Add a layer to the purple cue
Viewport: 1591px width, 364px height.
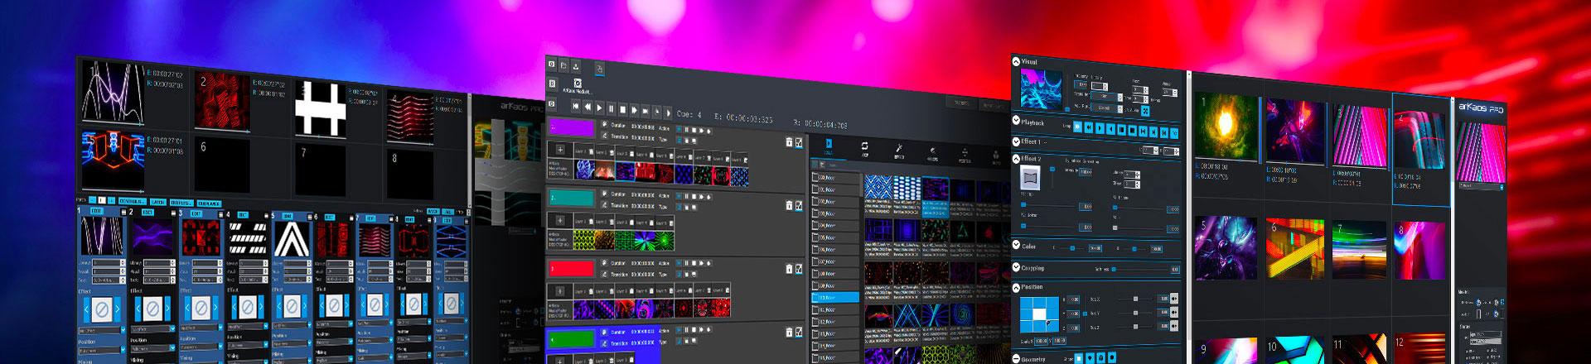[x=560, y=150]
